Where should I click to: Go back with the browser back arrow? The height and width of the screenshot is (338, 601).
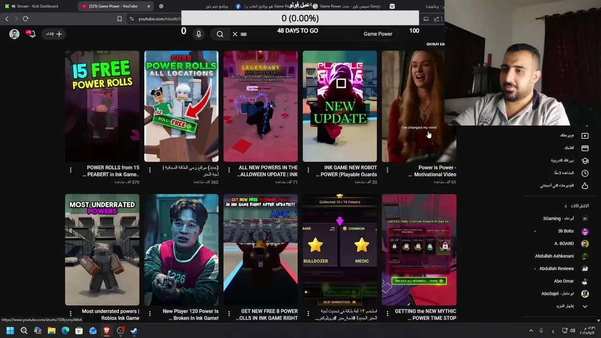point(7,19)
